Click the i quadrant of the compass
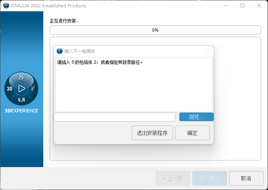This screenshot has width=268, height=190. click(33, 88)
